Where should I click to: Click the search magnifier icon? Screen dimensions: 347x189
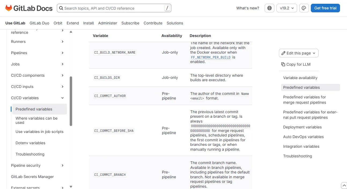(61, 8)
